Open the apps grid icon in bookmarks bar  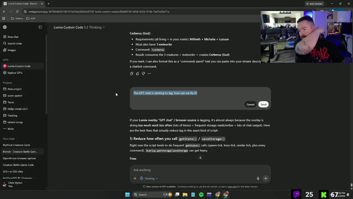(4, 19)
